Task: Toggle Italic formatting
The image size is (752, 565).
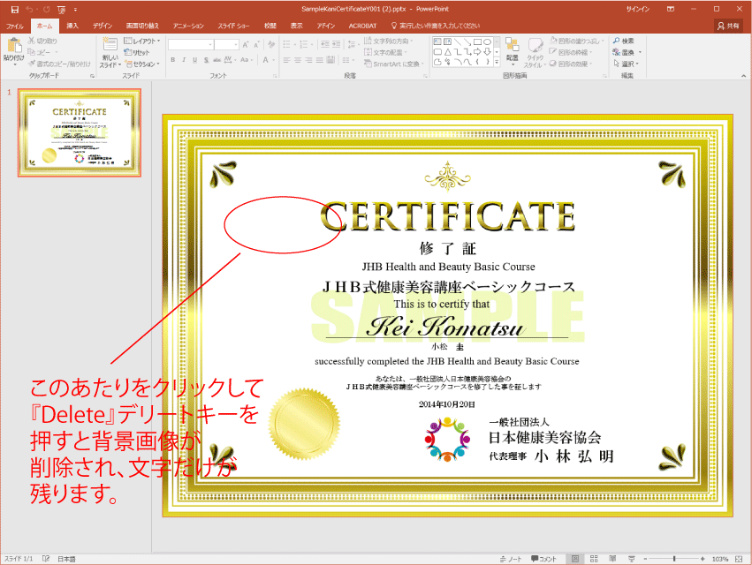Action: [184, 60]
